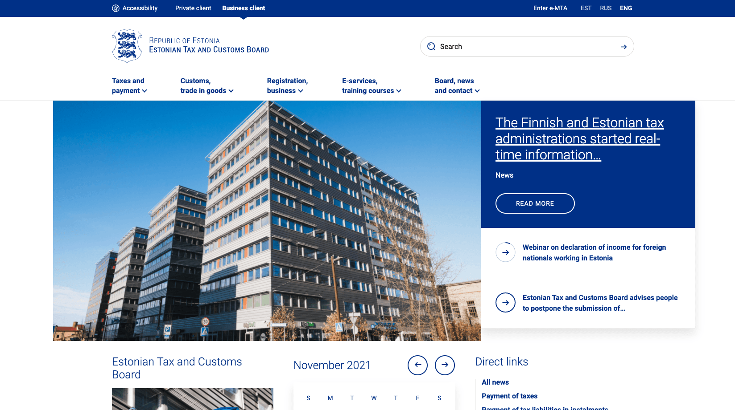Go to previous calendar month arrow
735x410 pixels.
417,365
